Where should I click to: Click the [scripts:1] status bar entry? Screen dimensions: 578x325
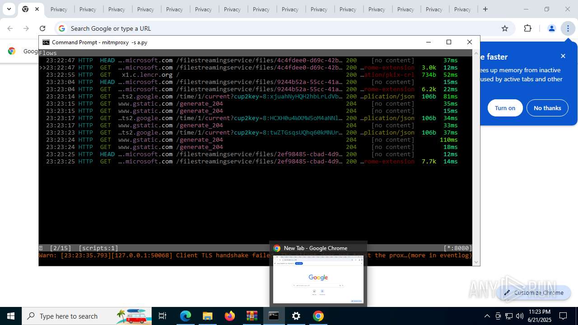[98, 248]
